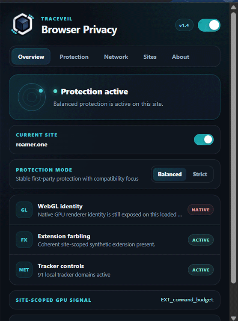Click the ACTIVE badge for Tracker controls
238x321 pixels.
point(201,270)
